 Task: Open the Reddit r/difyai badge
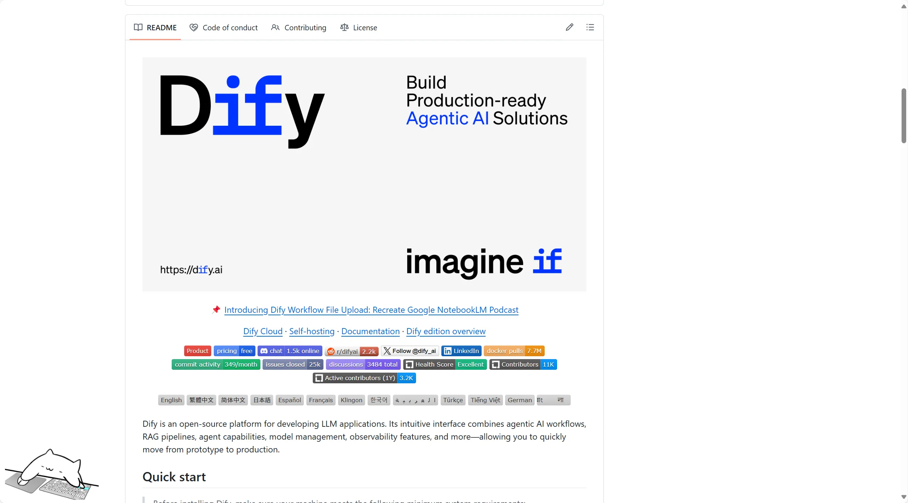[352, 351]
